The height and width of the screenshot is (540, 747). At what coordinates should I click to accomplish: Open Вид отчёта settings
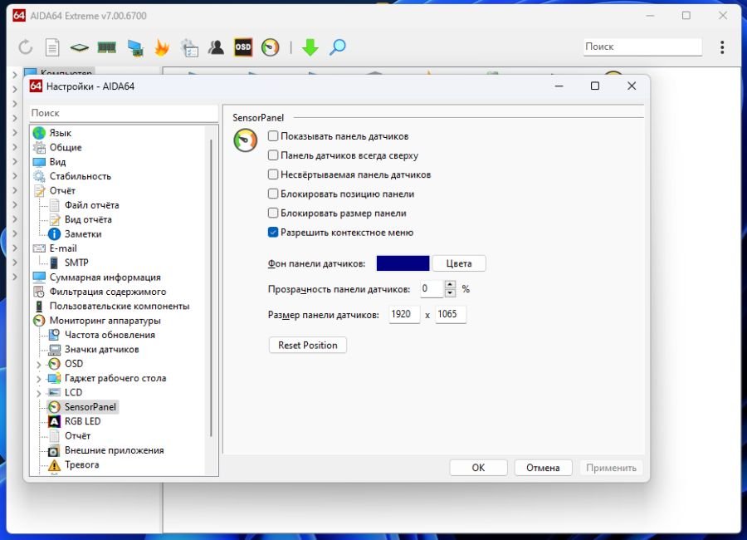click(88, 219)
